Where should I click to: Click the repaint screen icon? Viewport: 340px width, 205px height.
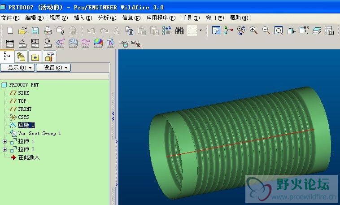coord(216,31)
